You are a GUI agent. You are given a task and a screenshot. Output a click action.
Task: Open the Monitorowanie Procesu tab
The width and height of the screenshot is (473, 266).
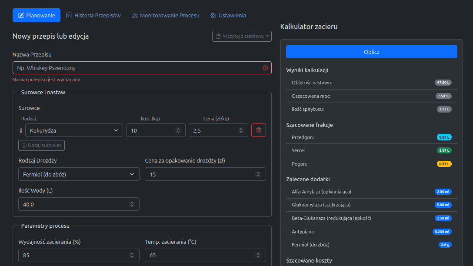point(165,15)
